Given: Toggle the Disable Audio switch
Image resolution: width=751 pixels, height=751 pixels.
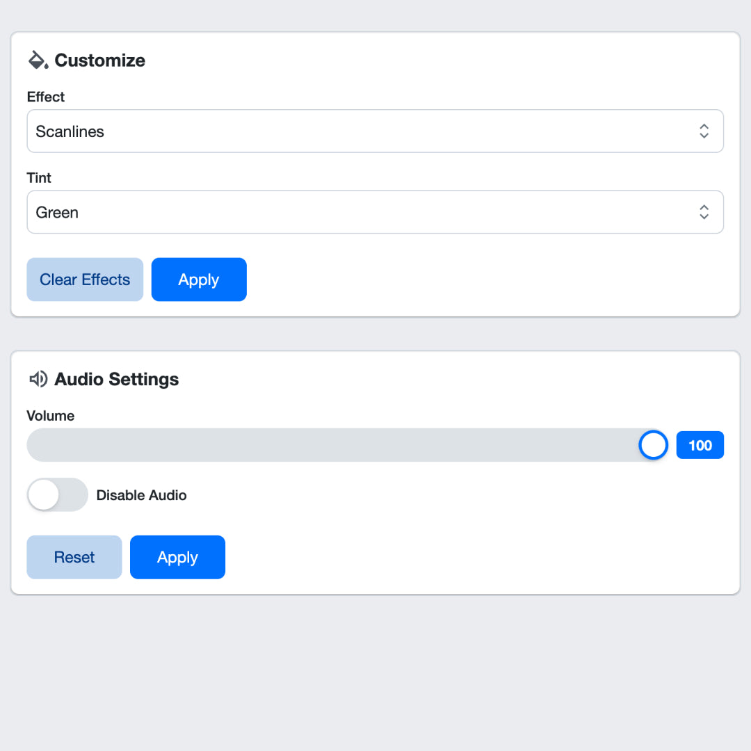Looking at the screenshot, I should 57,495.
